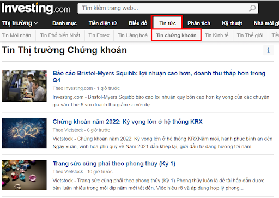Image resolution: width=279 pixels, height=198 pixels.
Task: Open the Bristol-Myers Squibb report article
Action: click(159, 76)
